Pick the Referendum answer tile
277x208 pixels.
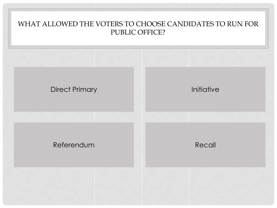(x=74, y=145)
